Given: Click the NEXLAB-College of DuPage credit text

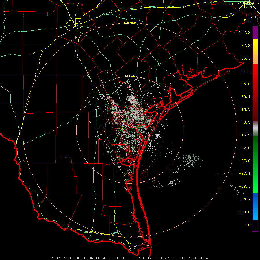Looking at the screenshot, I should point(232,3).
